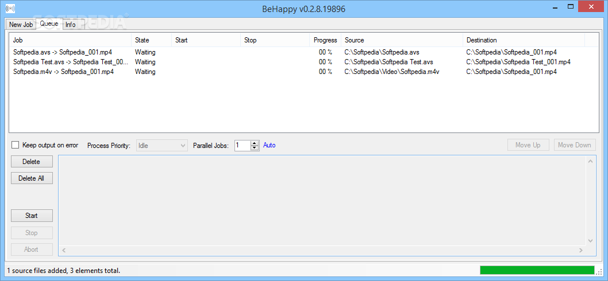Click the Delete All button
The height and width of the screenshot is (281, 608).
32,178
